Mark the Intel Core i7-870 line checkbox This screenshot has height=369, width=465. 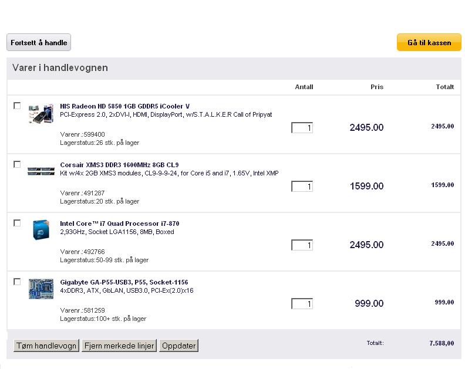tap(17, 223)
